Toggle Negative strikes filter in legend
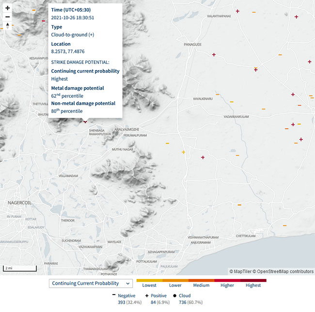315x312 pixels. [x=124, y=296]
